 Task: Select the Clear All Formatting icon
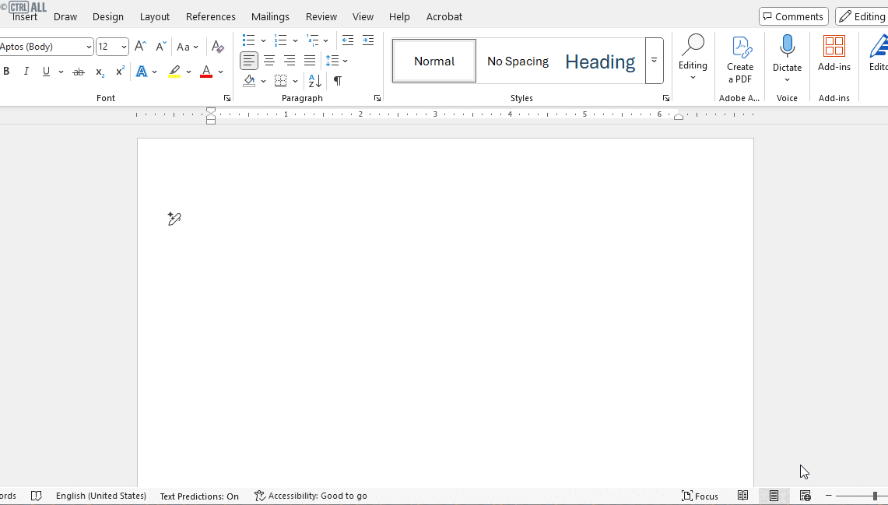(217, 47)
